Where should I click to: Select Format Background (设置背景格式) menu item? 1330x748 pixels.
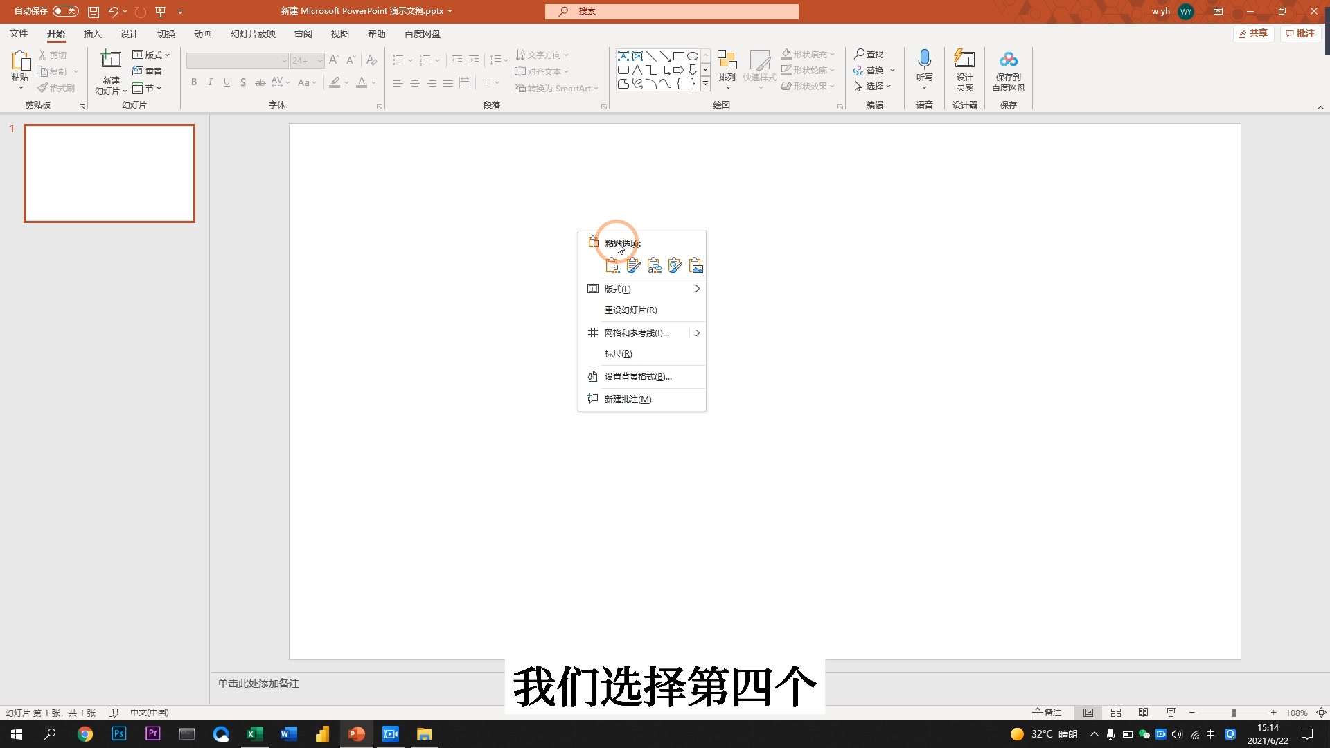pyautogui.click(x=637, y=377)
